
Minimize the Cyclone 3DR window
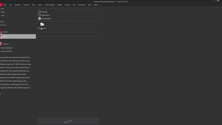coord(214,1)
